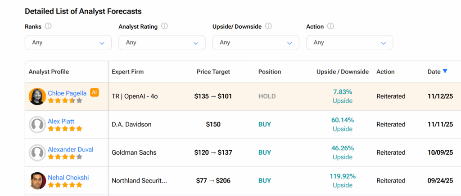Click Chloe Pagella's profile photo
Viewport: 461px width, 196px height.
click(37, 96)
